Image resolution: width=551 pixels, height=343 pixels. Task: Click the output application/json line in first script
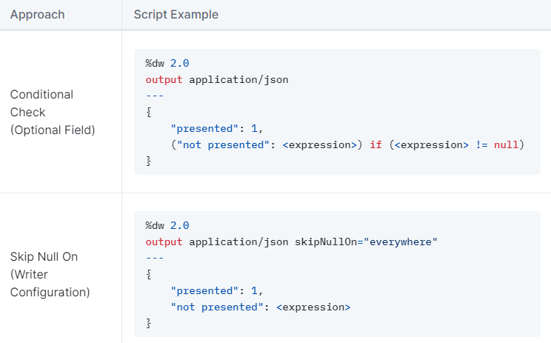tap(217, 80)
